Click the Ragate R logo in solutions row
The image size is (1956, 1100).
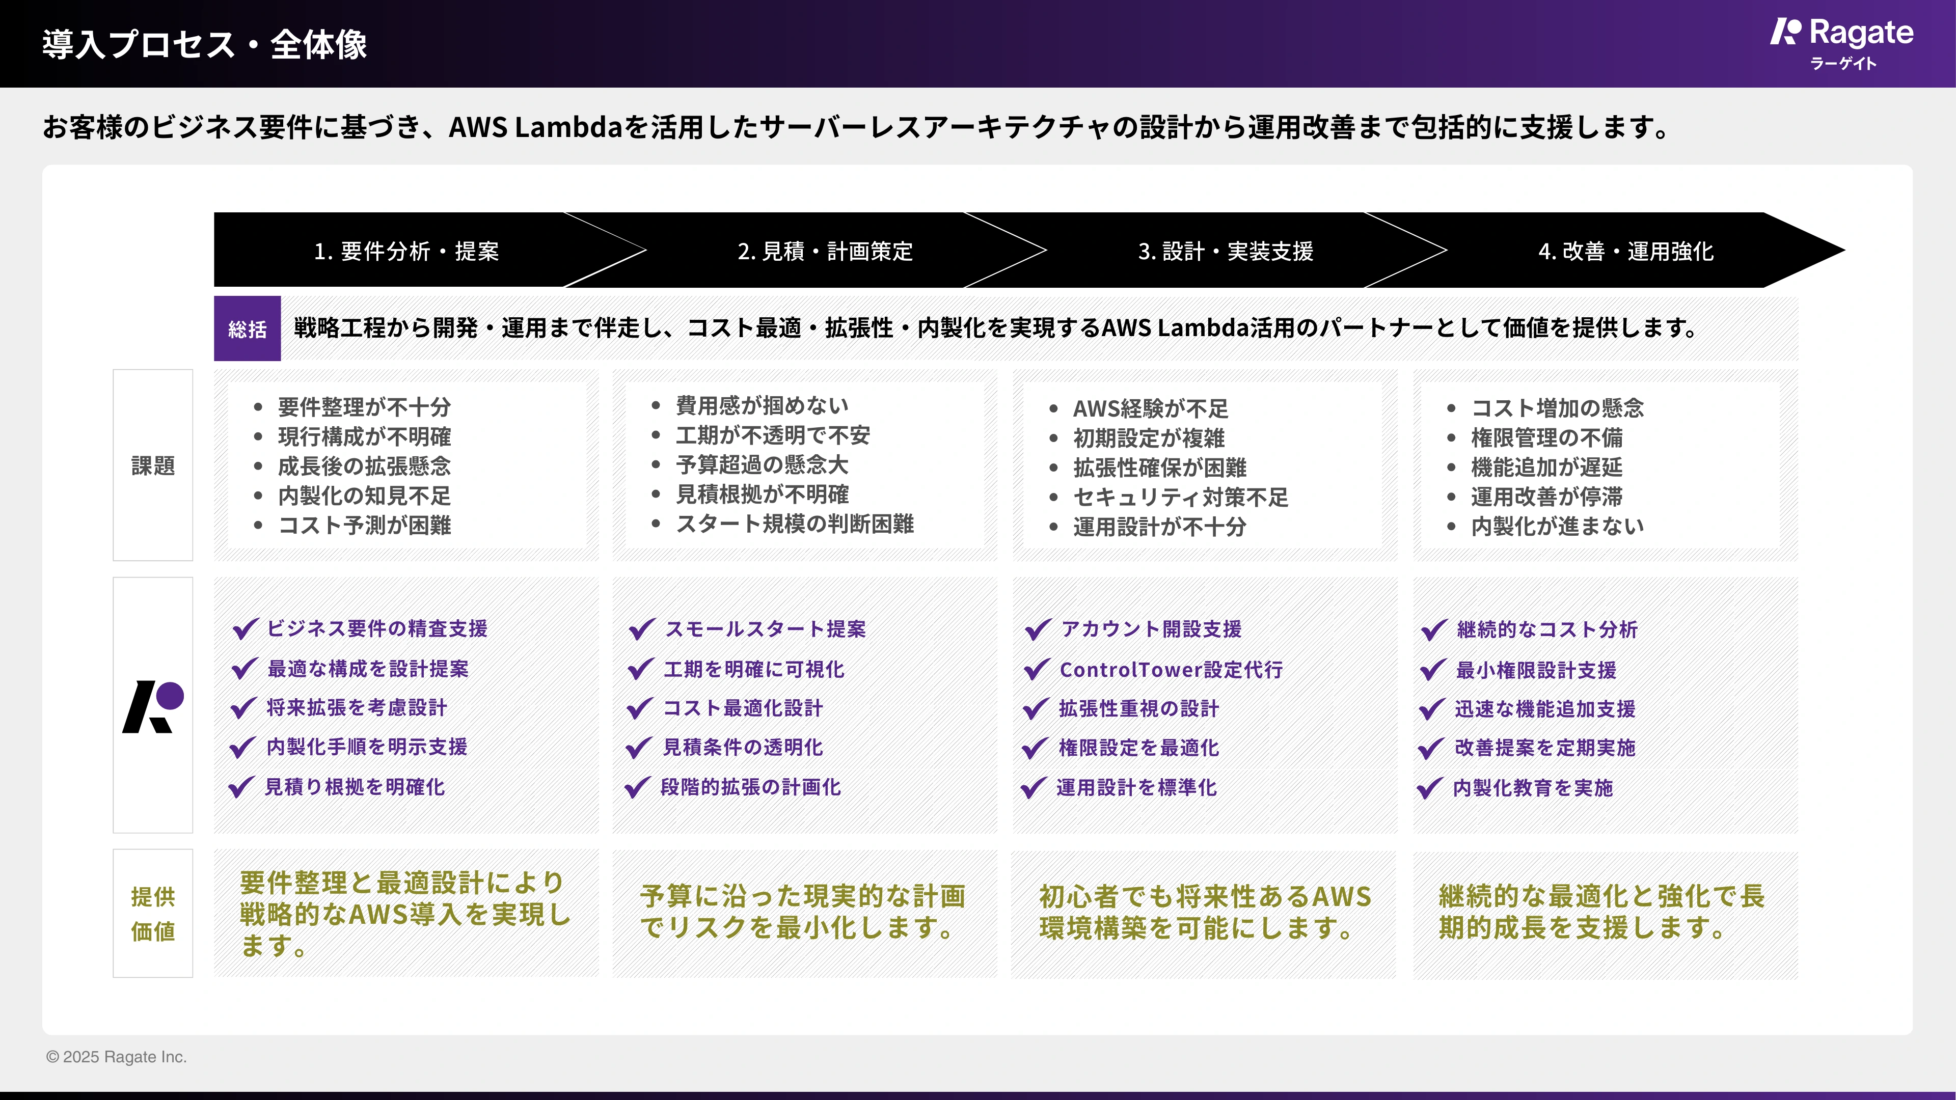point(153,707)
